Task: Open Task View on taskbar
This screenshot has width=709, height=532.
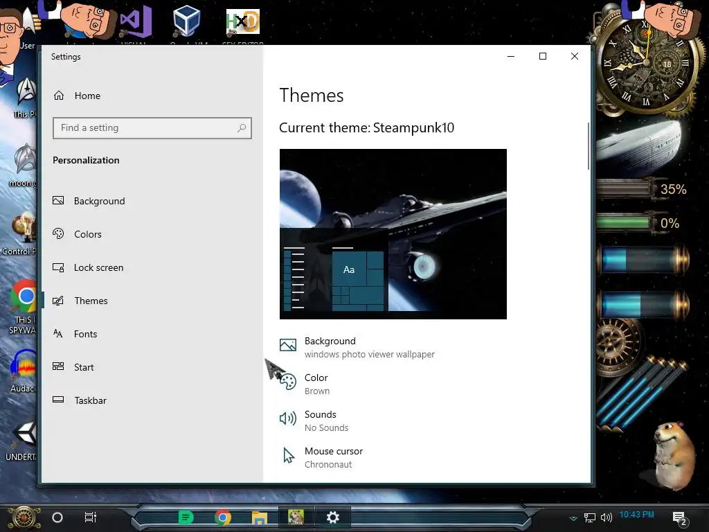Action: click(x=91, y=517)
